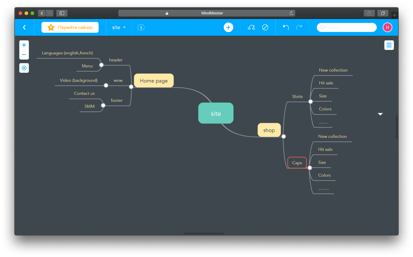
Task: Select the Home page topic
Action: pos(154,80)
